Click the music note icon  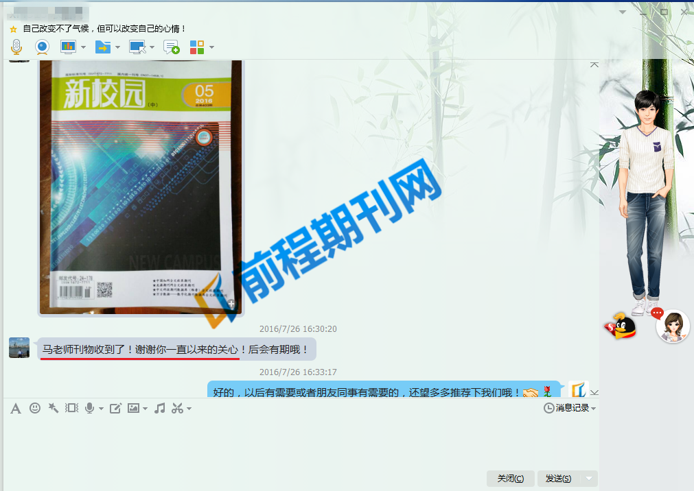[160, 408]
